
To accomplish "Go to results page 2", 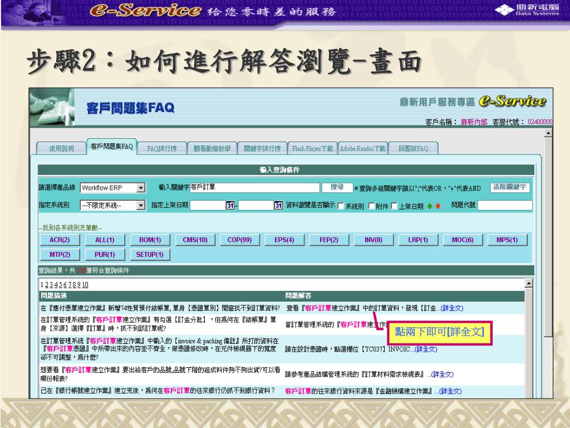I will 47,285.
